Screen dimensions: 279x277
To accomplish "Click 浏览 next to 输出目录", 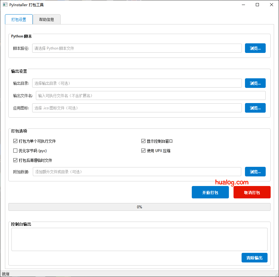I will click(x=255, y=83).
